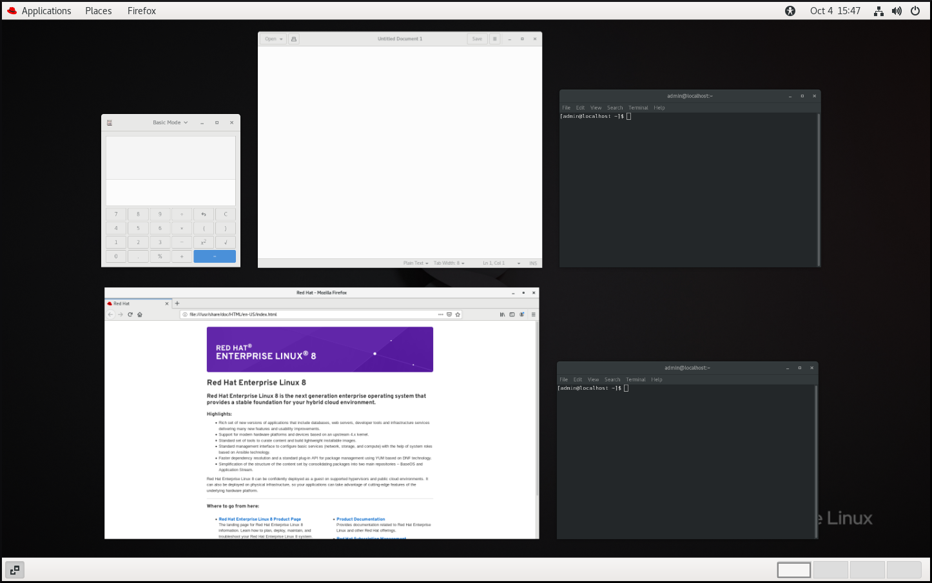Open Search menu in terminal beside the text editor
The width and height of the screenshot is (932, 583).
[615, 108]
